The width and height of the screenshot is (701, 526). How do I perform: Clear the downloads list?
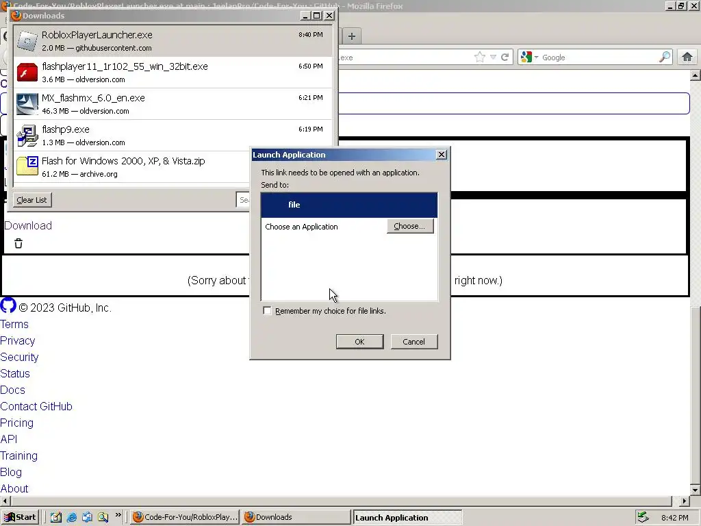tap(31, 200)
